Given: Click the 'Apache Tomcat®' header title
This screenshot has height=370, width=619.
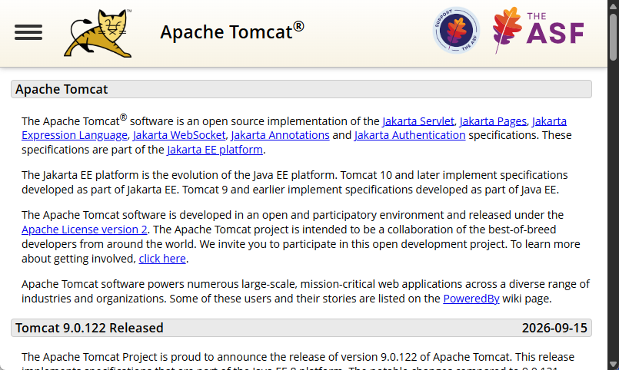Looking at the screenshot, I should tap(232, 31).
